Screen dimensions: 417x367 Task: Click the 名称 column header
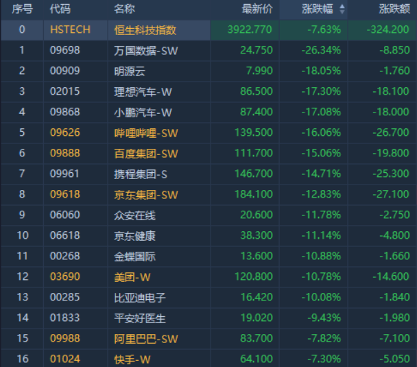click(x=124, y=9)
